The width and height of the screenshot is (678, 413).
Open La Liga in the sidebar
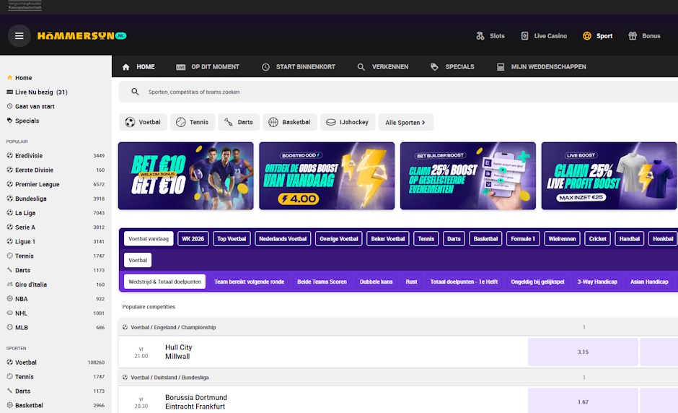pos(56,212)
